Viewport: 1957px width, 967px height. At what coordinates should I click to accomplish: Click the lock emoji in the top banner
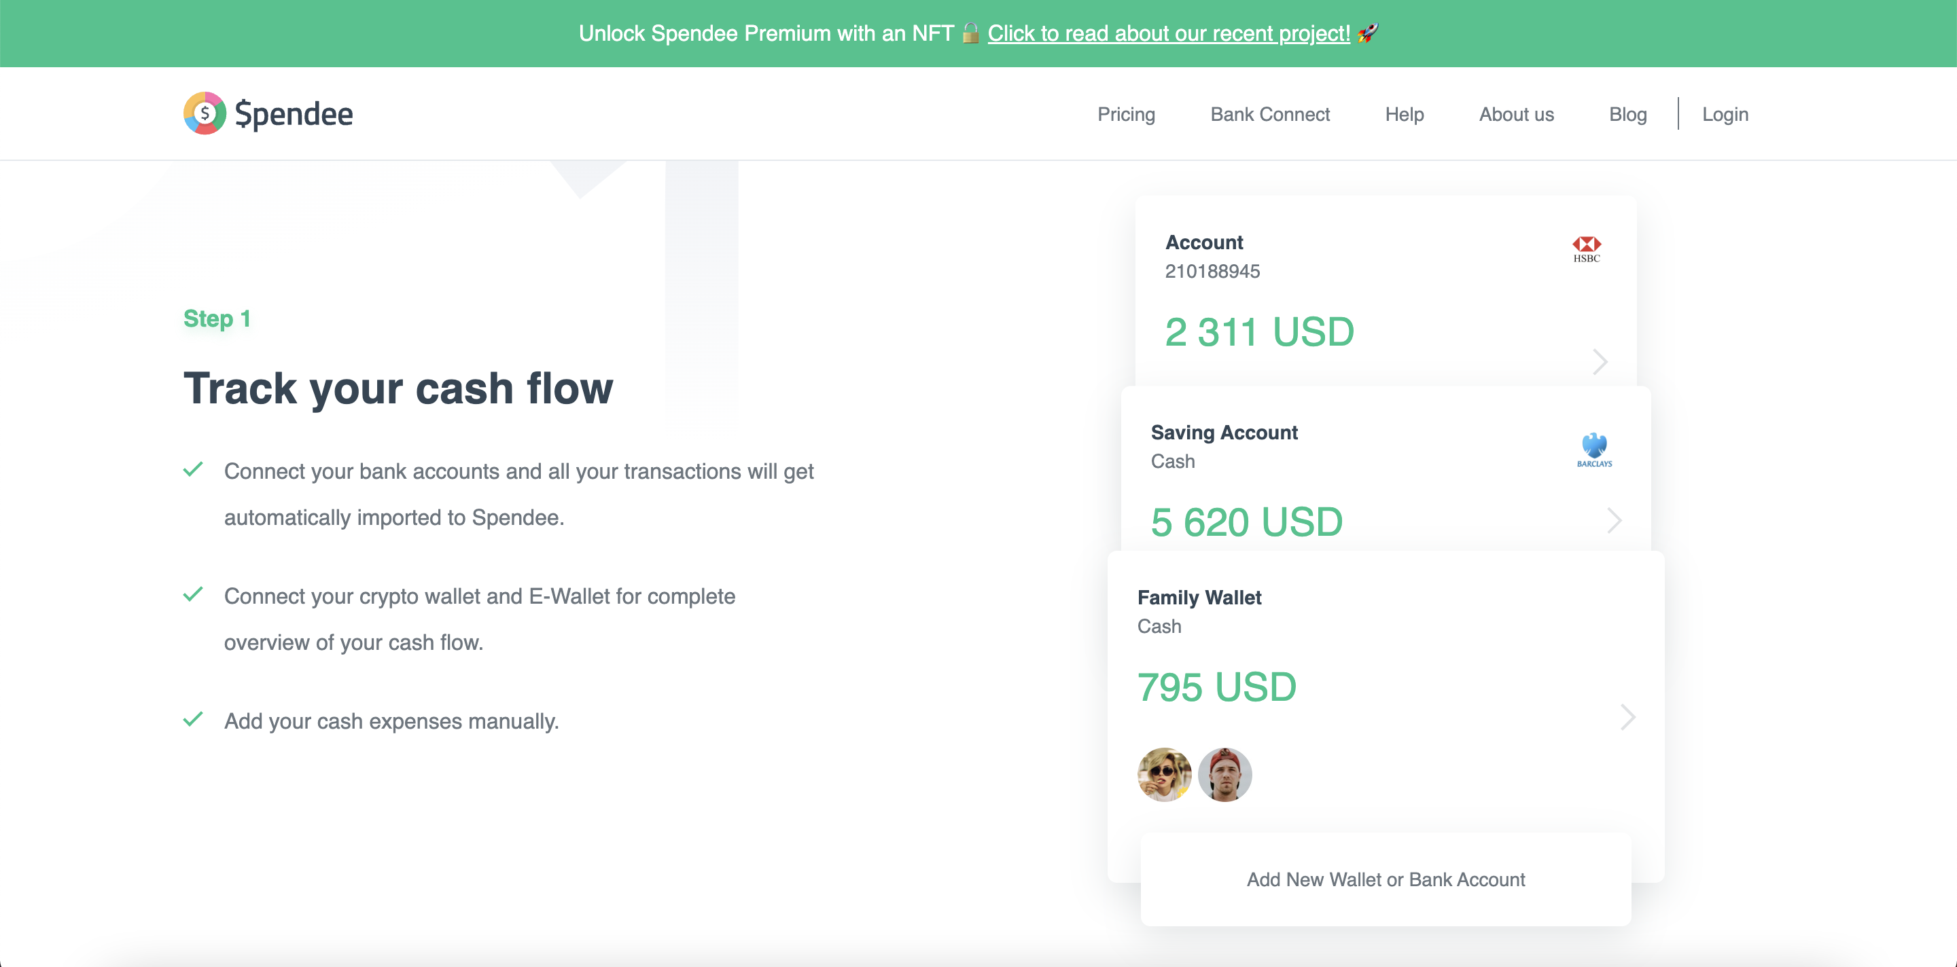tap(970, 33)
